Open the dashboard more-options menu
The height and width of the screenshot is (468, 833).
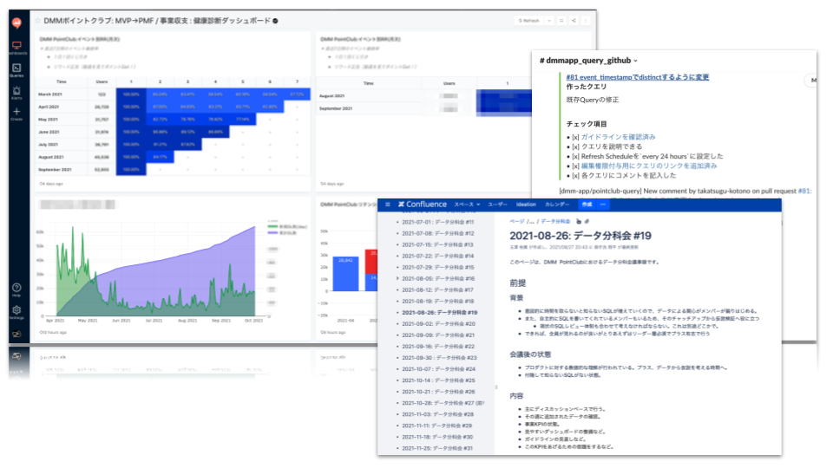[586, 21]
